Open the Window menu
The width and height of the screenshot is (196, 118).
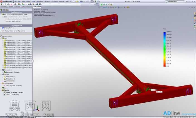(x=62, y=1)
